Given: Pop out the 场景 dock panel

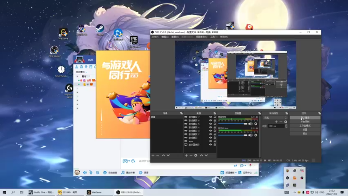Looking at the screenshot, I should [181, 113].
